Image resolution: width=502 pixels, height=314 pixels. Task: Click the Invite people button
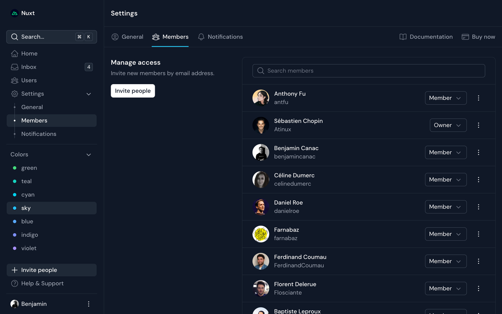[132, 91]
